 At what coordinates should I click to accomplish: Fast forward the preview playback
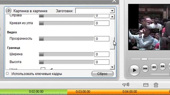tap(163, 66)
